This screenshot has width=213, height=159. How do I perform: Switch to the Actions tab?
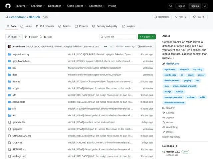(x=64, y=26)
